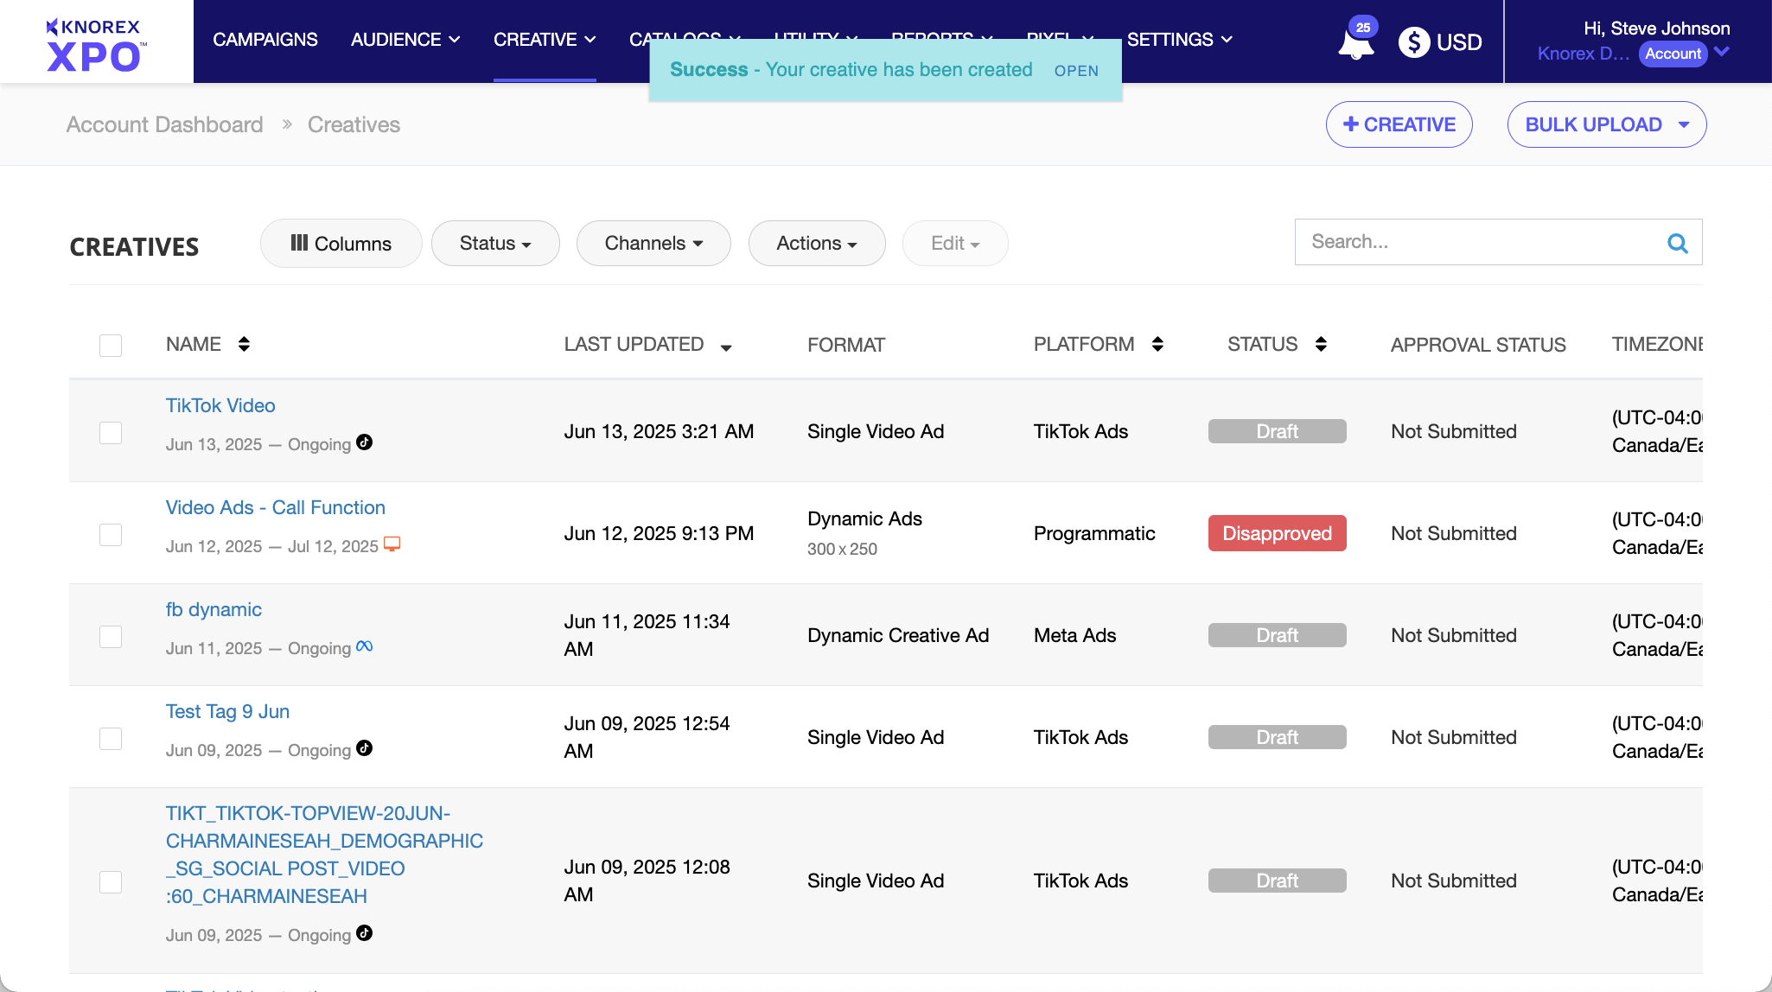The width and height of the screenshot is (1772, 992).
Task: Tick the fb dynamic row checkbox
Action: (111, 636)
